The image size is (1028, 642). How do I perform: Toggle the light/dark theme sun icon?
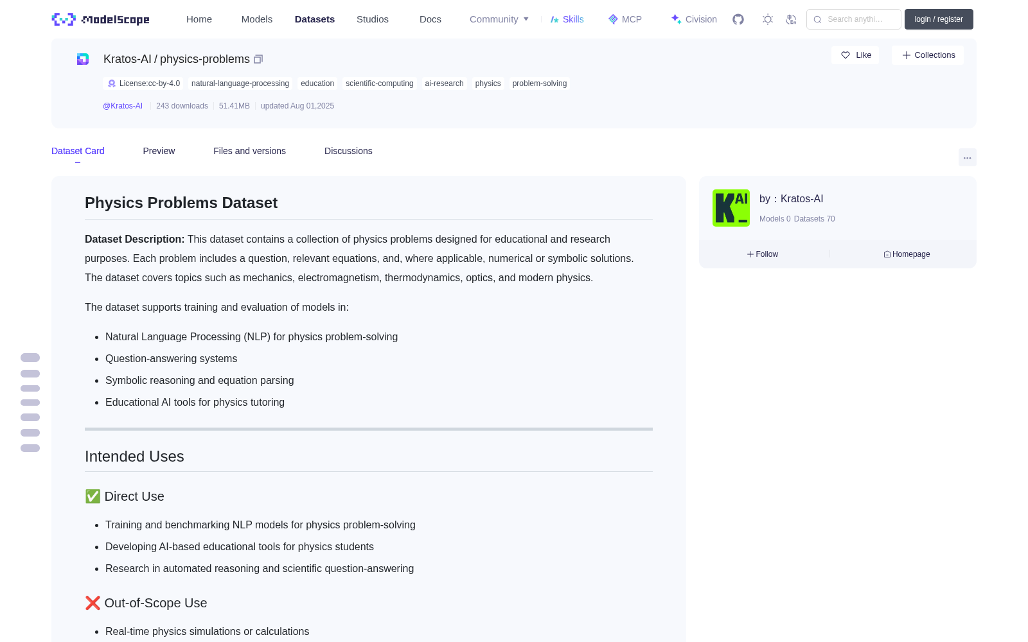tap(767, 19)
